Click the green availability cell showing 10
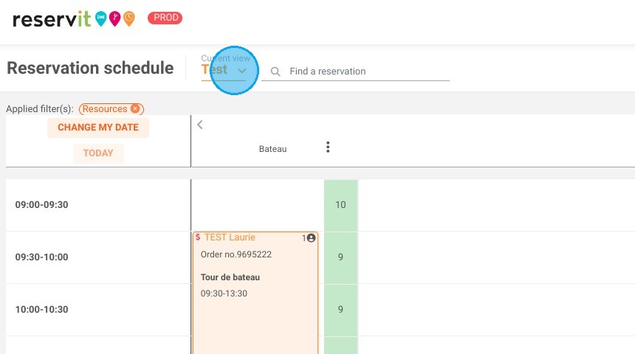Image resolution: width=635 pixels, height=354 pixels. [x=340, y=205]
